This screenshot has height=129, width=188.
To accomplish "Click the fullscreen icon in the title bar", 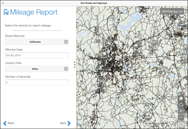I will coord(184,3).
